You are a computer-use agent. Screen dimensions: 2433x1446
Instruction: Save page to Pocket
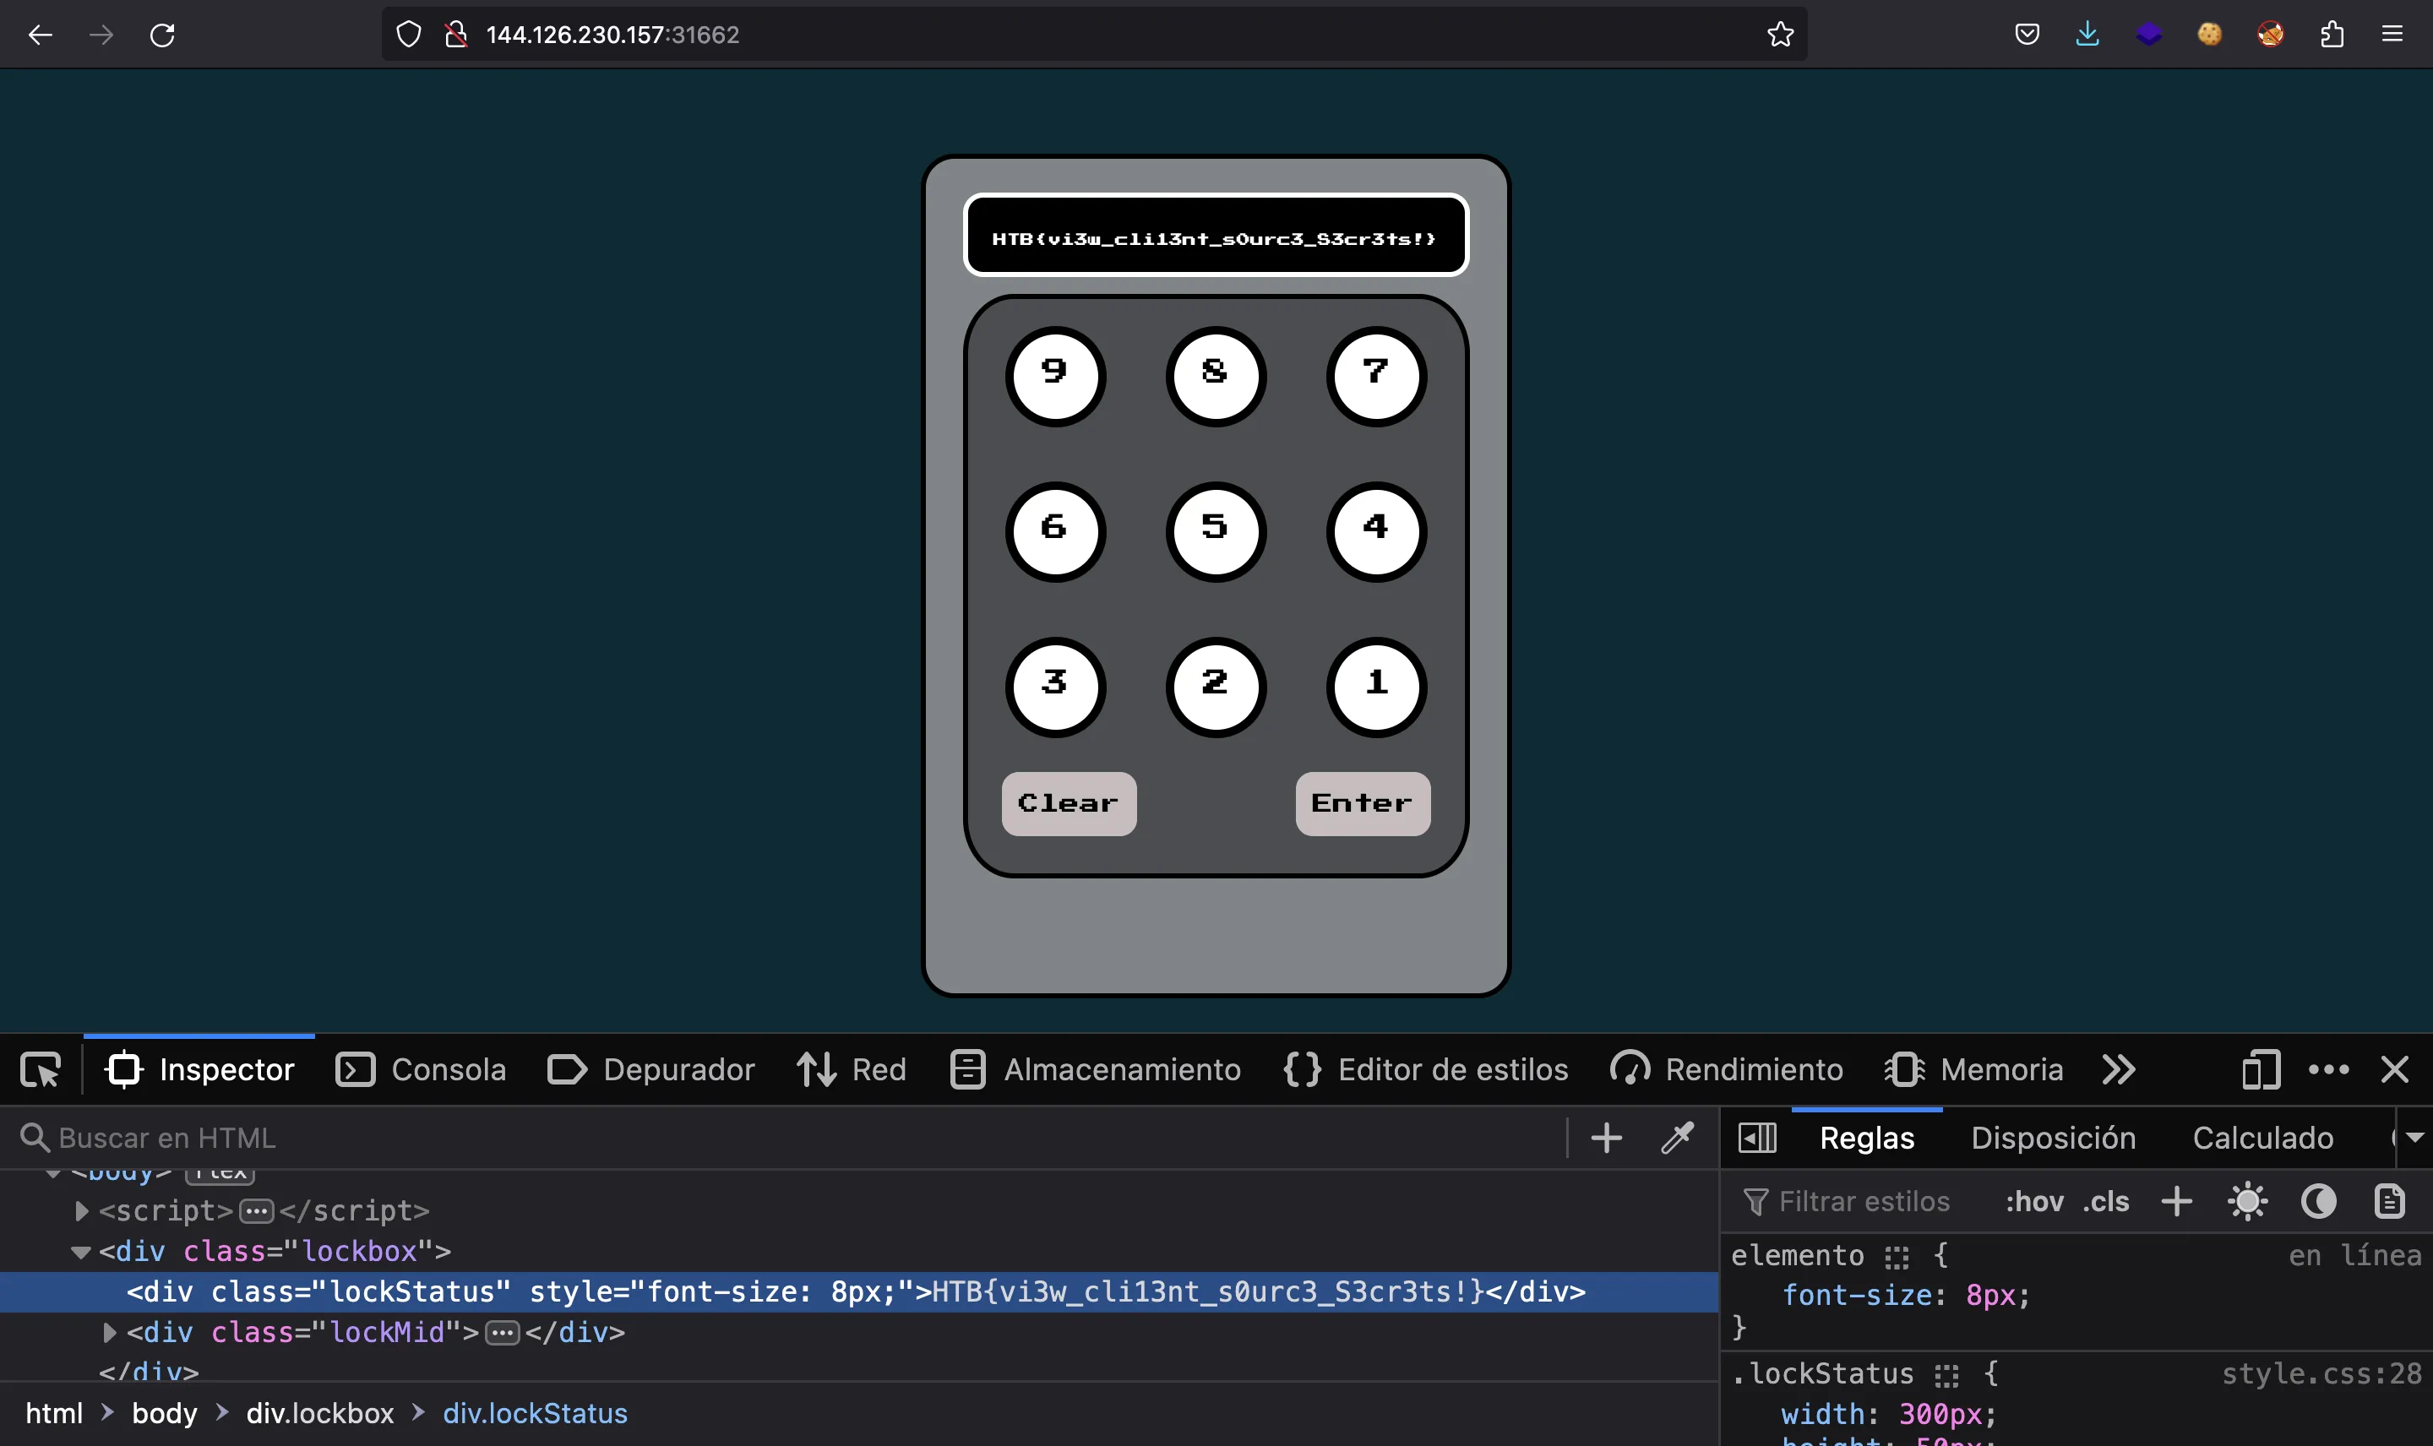(x=2027, y=35)
